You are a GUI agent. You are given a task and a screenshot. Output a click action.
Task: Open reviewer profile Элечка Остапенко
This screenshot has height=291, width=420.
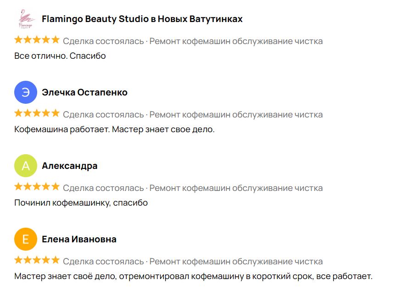[84, 92]
